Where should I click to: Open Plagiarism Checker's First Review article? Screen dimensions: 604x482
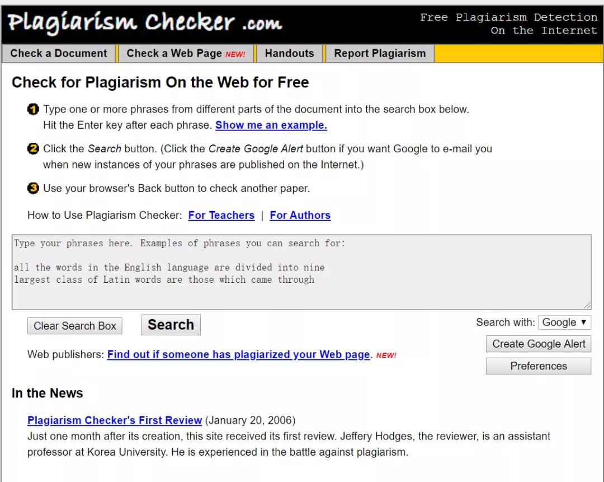115,420
